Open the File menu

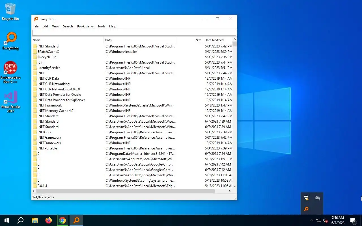point(36,26)
